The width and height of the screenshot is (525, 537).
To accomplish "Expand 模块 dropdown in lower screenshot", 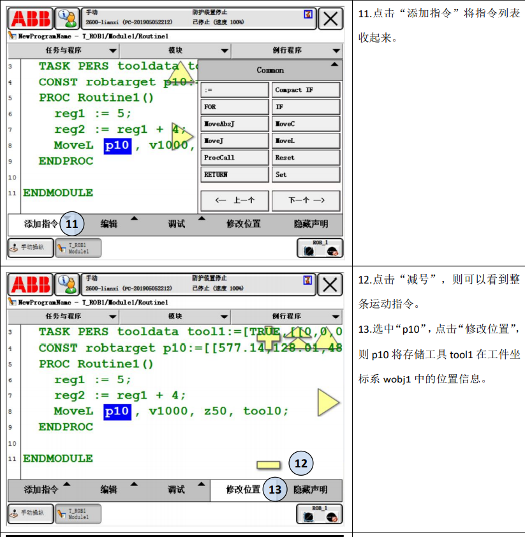I will pyautogui.click(x=175, y=316).
